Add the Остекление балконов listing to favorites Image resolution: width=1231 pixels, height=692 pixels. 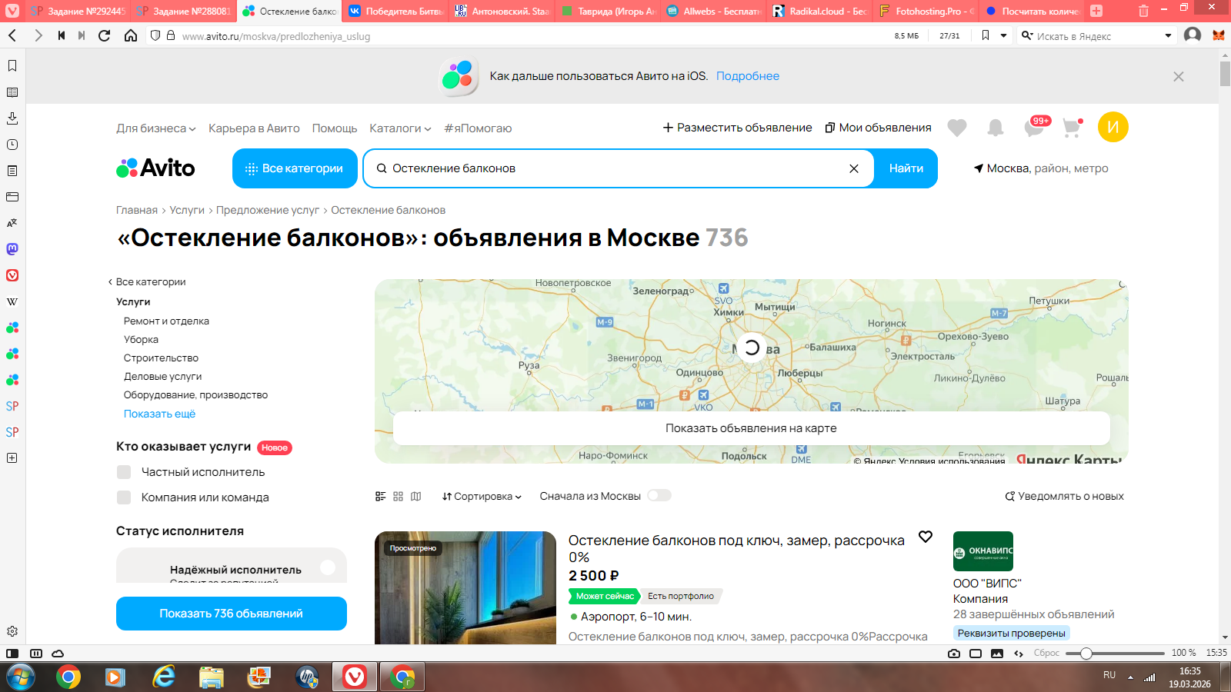[926, 537]
